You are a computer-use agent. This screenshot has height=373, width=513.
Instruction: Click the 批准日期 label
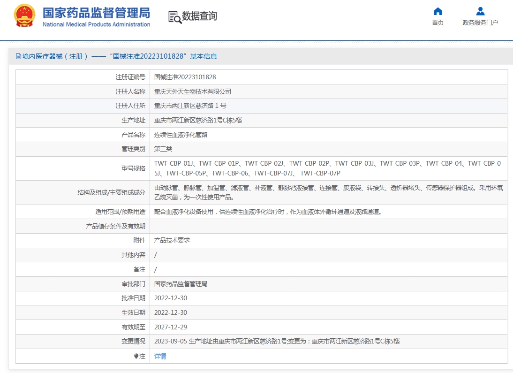pyautogui.click(x=133, y=298)
